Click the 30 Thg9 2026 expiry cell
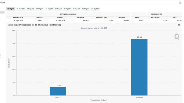Image resolution: width=184 pixels, height=103 pixels. (60, 21)
